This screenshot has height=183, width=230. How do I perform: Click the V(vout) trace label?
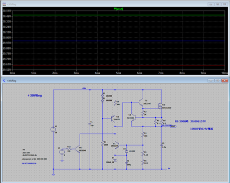click(118, 8)
